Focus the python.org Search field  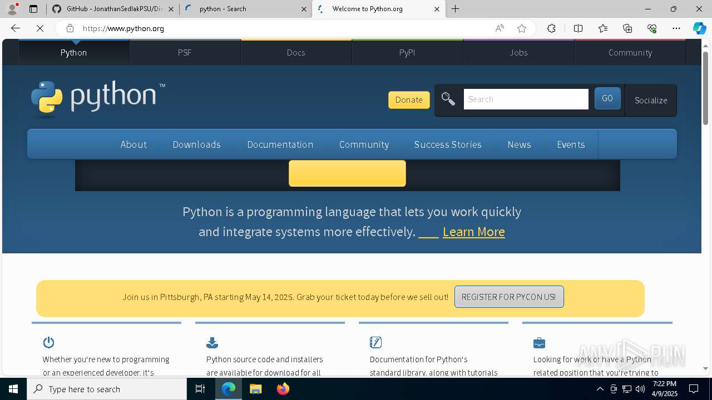(526, 99)
